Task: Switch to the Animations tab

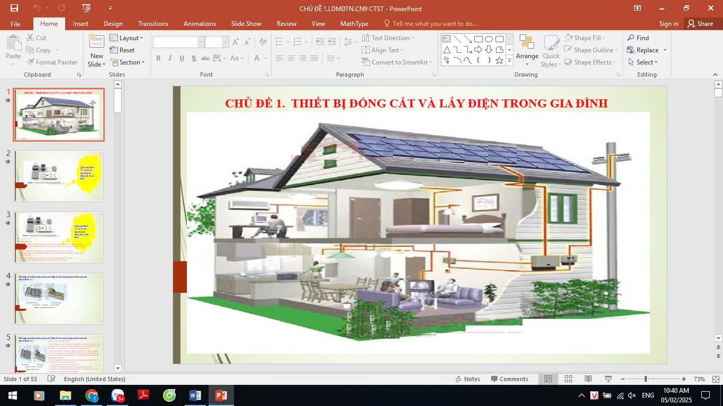Action: point(200,24)
